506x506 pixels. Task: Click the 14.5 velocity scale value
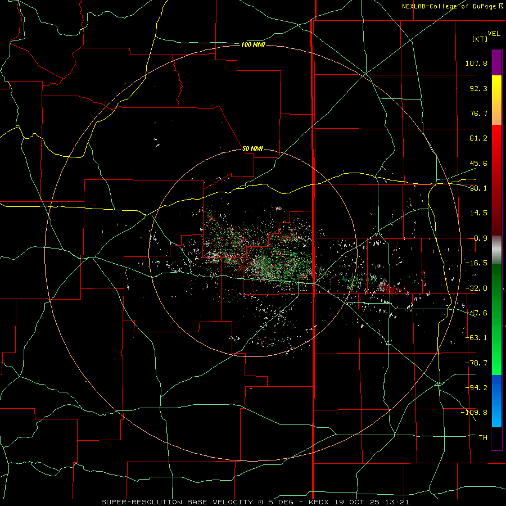(478, 213)
